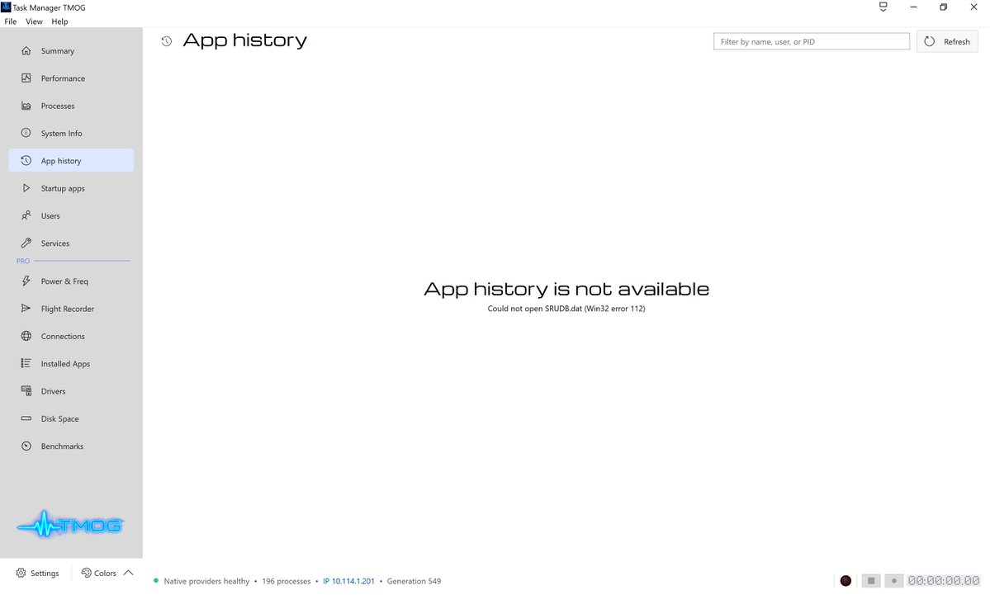
Task: Click the Colors button label
Action: pos(105,573)
